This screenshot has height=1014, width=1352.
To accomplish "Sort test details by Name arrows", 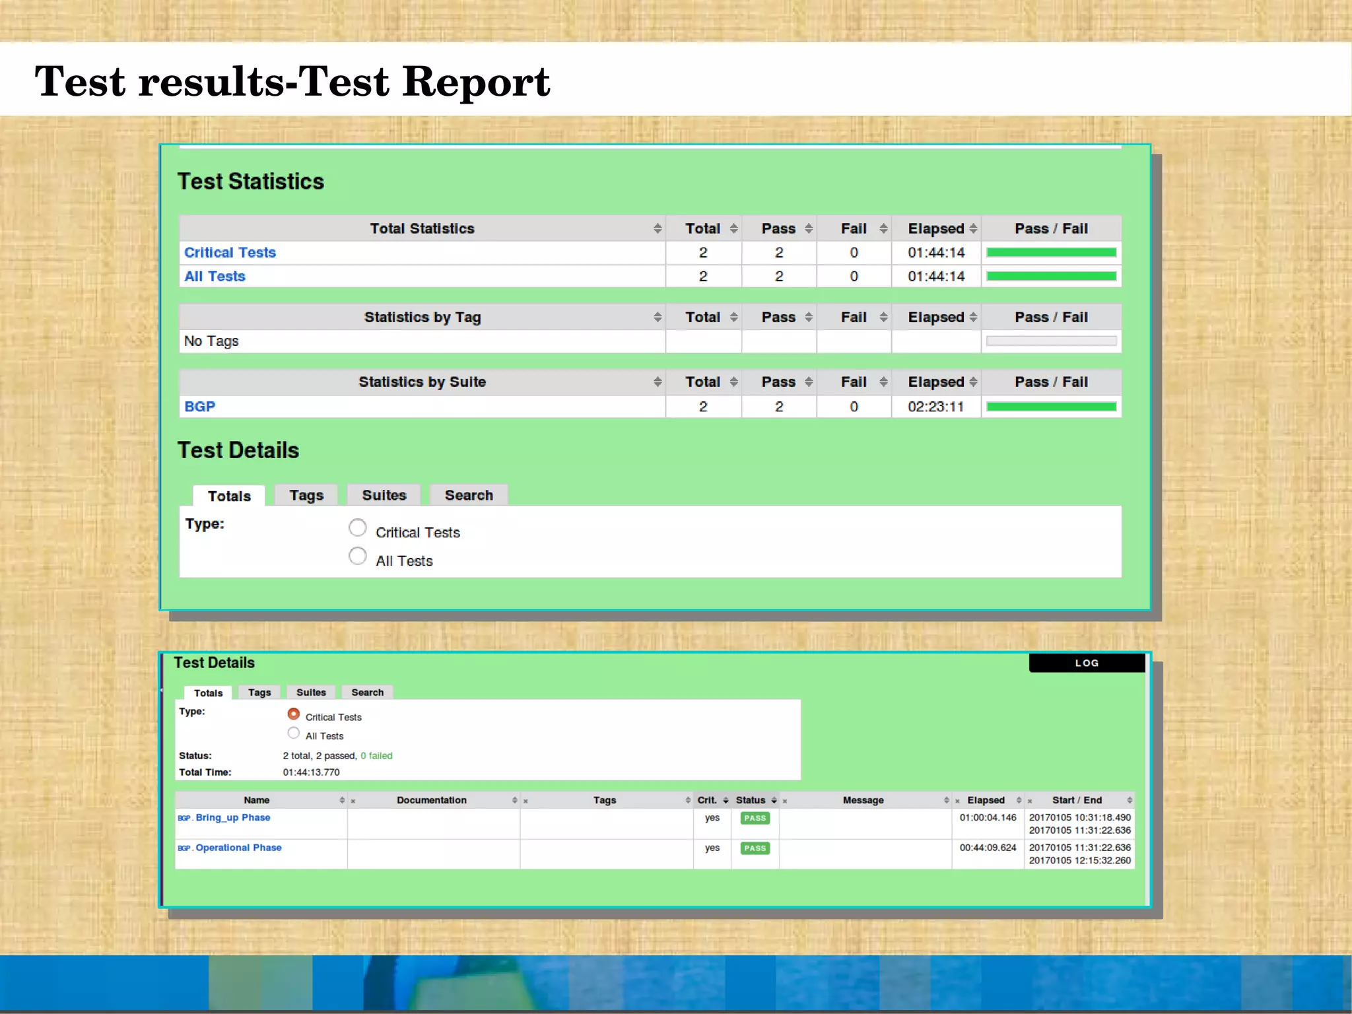I will point(341,800).
